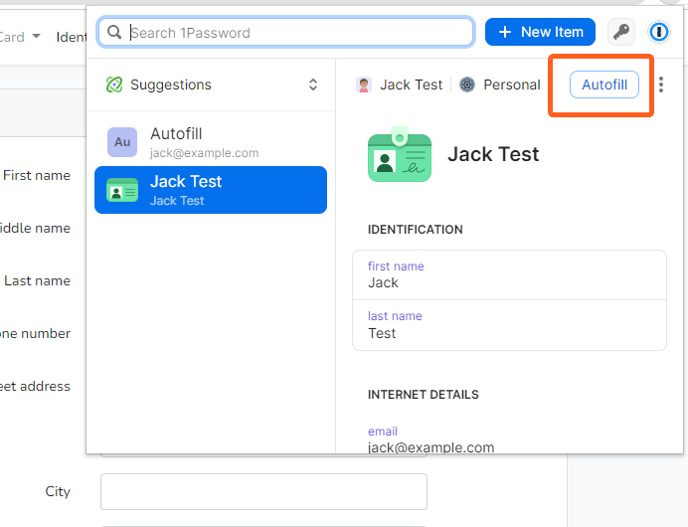
Task: Click the first name field showing Jack
Action: tap(509, 275)
